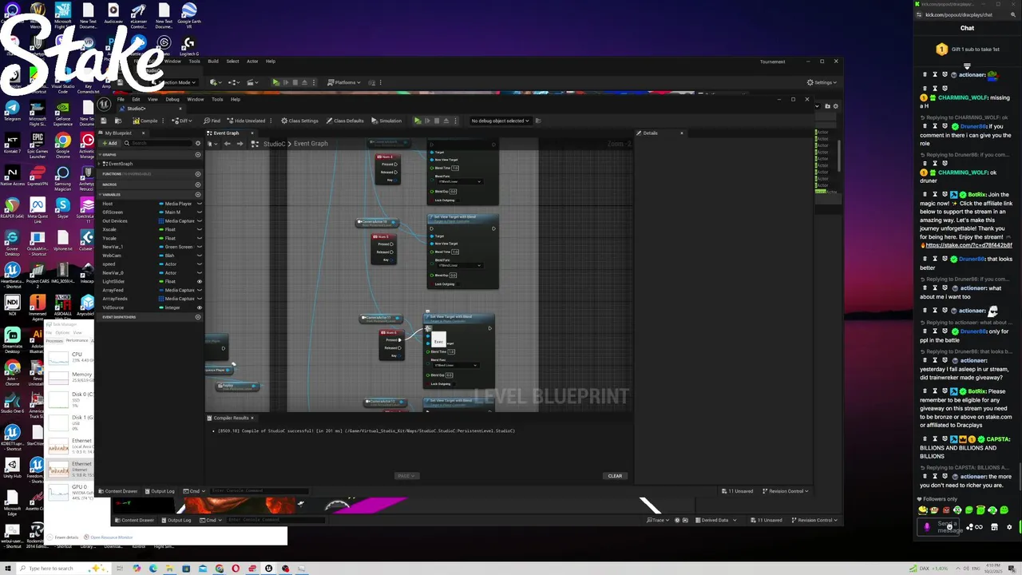The width and height of the screenshot is (1022, 575).
Task: Open the Trace dropdown in main editor
Action: pyautogui.click(x=657, y=520)
